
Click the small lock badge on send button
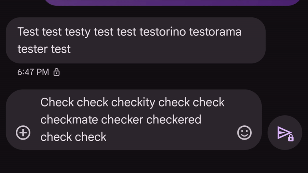coord(291,138)
